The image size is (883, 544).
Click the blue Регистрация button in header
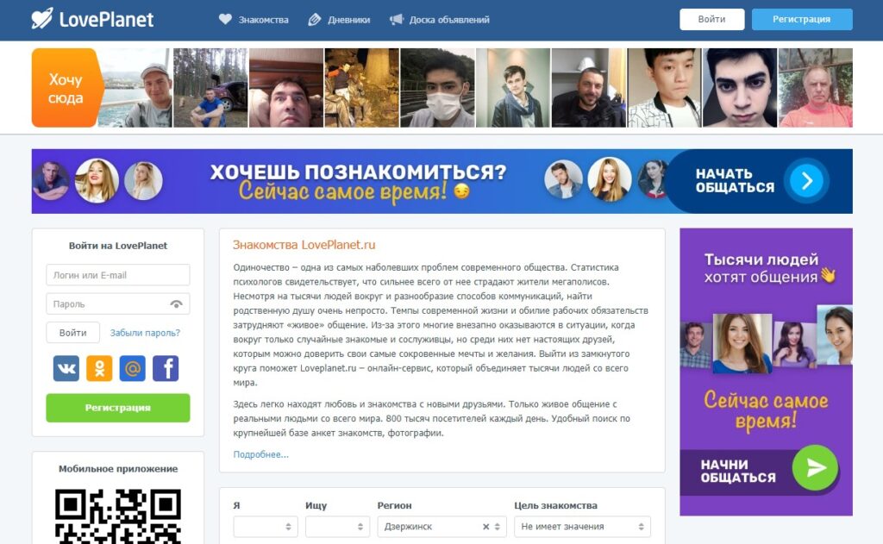(x=802, y=19)
